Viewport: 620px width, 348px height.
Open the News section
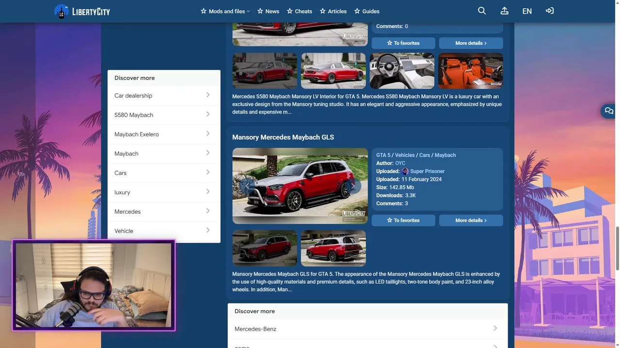(268, 11)
